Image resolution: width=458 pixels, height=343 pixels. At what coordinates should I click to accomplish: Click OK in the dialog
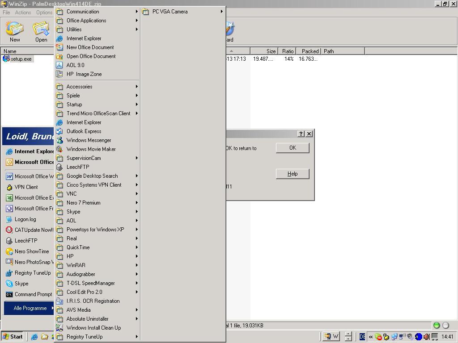[x=293, y=148]
